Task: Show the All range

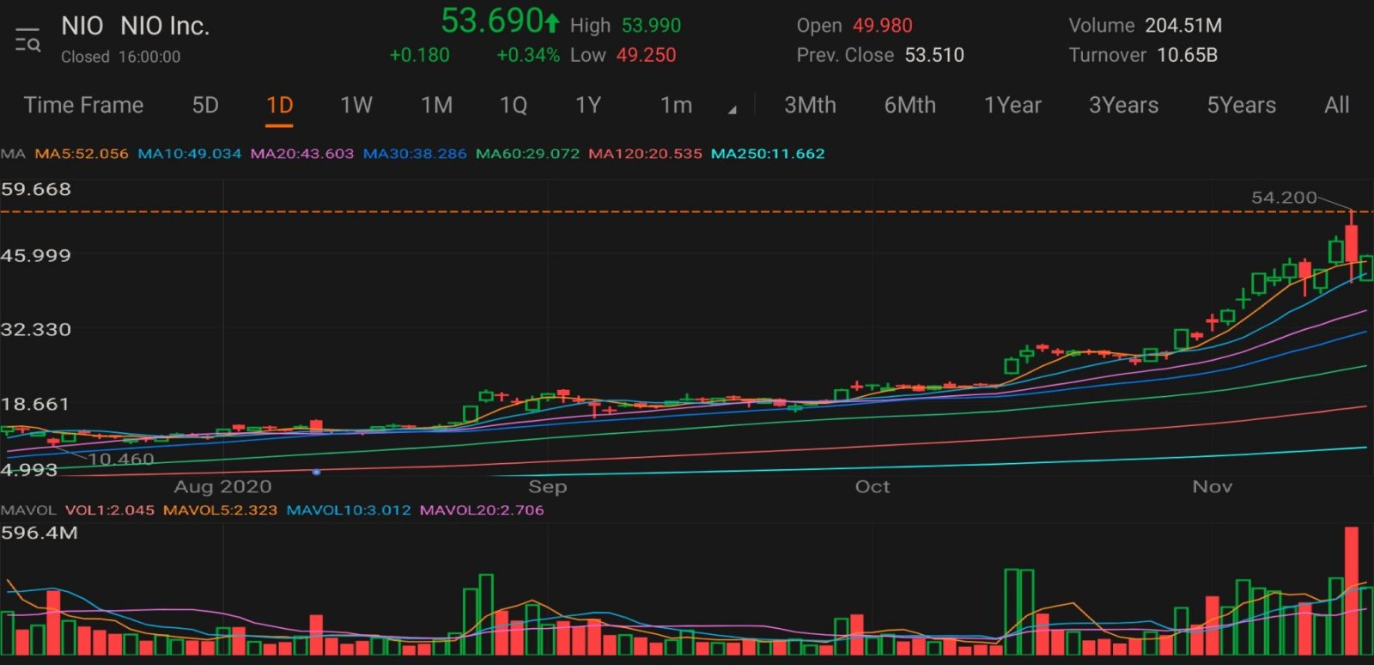Action: point(1337,105)
